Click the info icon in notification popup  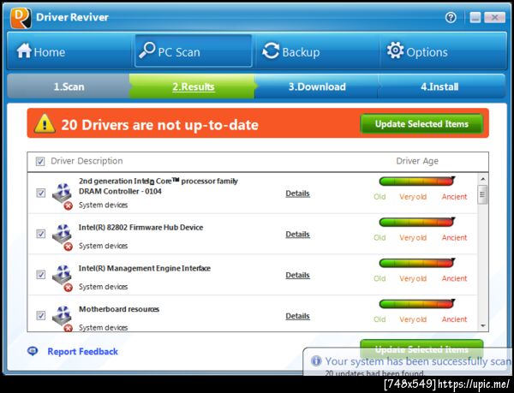click(316, 361)
